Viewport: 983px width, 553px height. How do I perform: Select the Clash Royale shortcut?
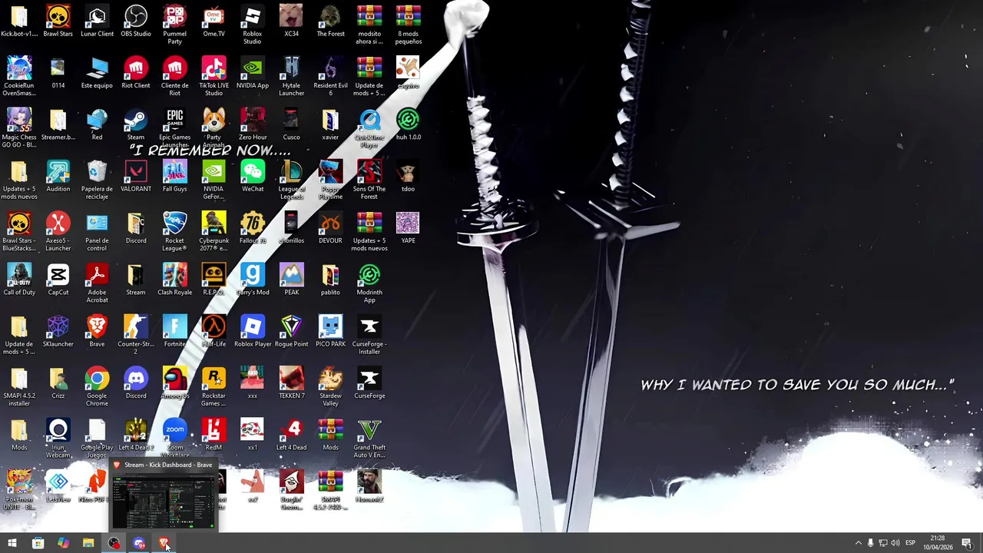pyautogui.click(x=174, y=280)
